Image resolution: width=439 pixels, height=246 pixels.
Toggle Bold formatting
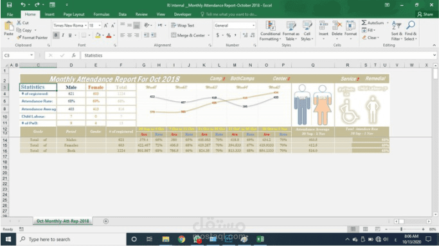point(56,35)
